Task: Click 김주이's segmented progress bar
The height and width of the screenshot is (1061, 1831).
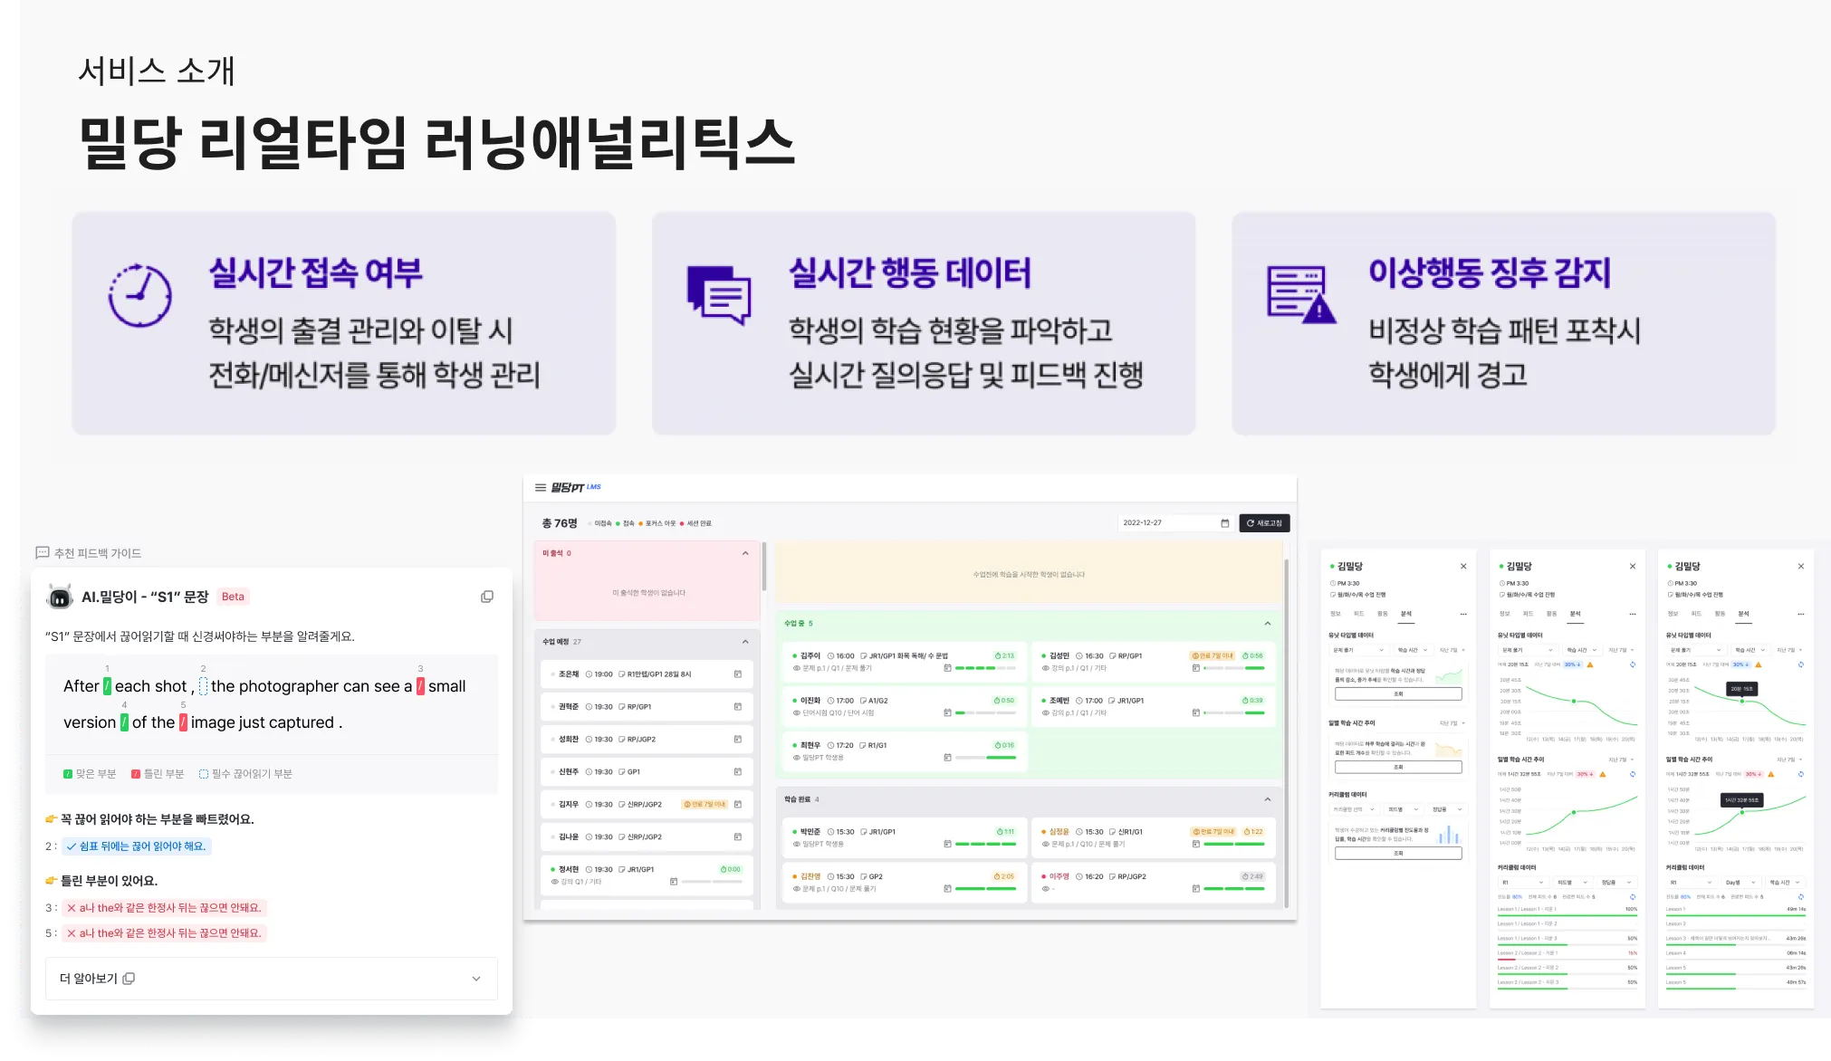Action: pos(985,668)
